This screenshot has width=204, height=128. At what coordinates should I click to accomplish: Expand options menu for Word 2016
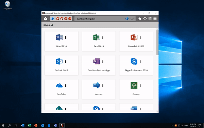pos(65,37)
